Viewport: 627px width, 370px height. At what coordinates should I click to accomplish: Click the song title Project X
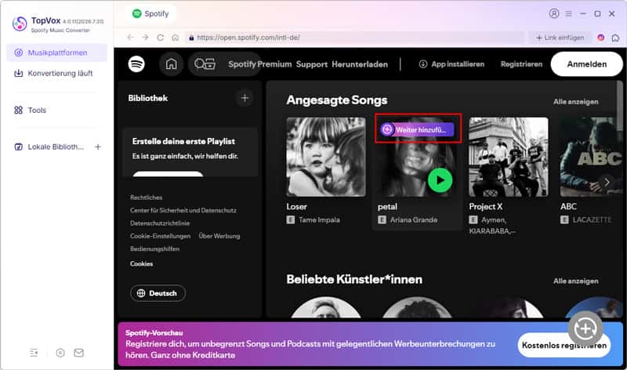[485, 207]
